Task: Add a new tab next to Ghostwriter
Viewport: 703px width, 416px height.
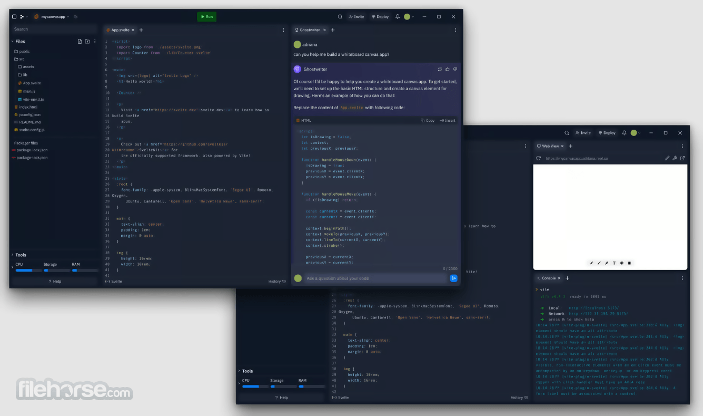Action: click(x=332, y=30)
